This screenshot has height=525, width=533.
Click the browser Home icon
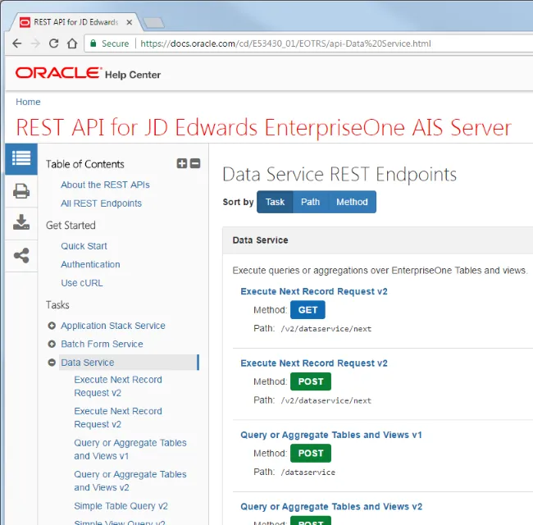tap(72, 43)
